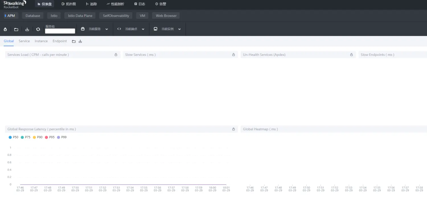Screen dimensions: 427x203
Task: Click the 当前端点 code brackets icon
Action: tap(119, 29)
